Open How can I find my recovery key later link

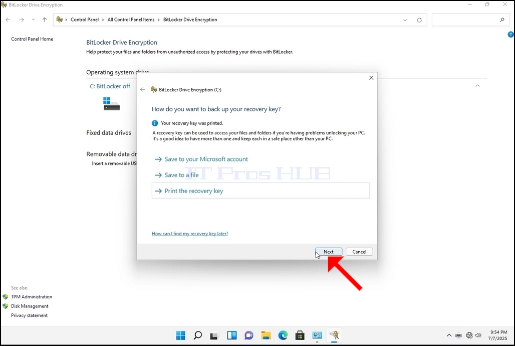pyautogui.click(x=190, y=234)
